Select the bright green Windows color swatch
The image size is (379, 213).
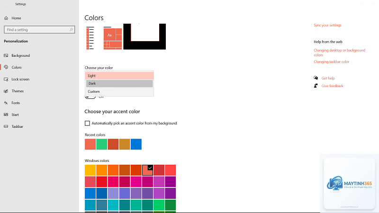(159, 205)
